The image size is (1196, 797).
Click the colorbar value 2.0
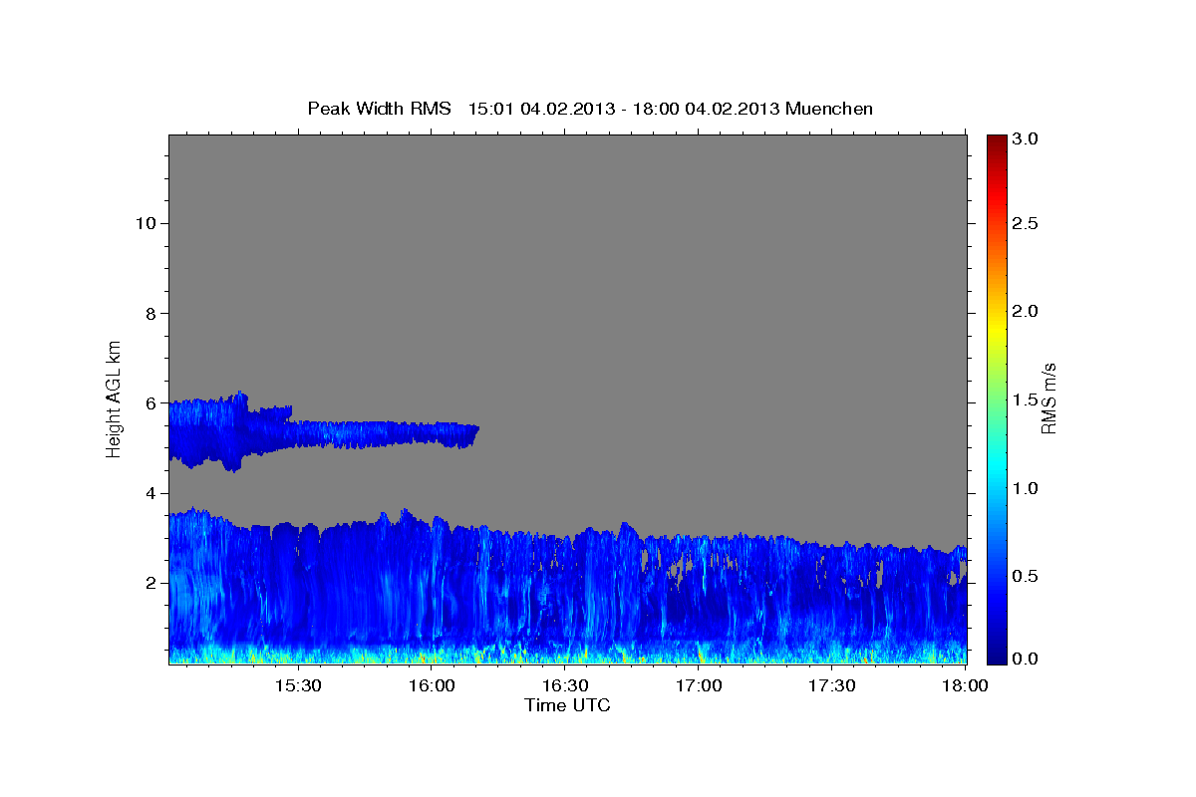[1026, 312]
